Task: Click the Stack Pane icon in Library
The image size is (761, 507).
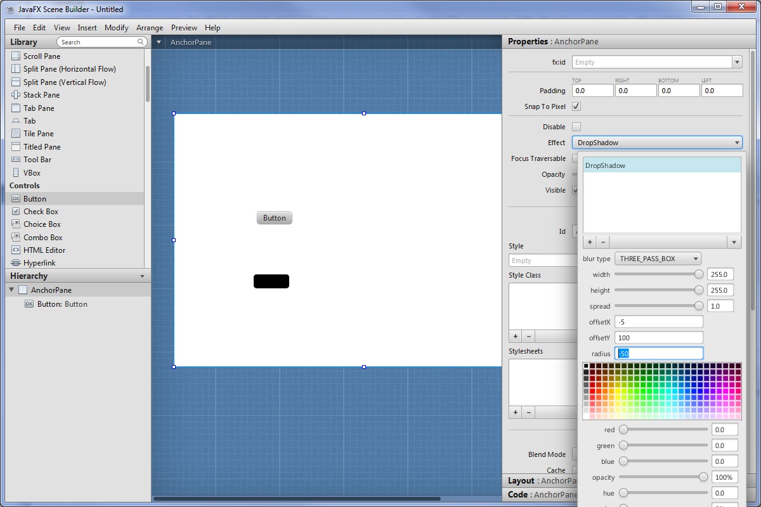Action: pyautogui.click(x=16, y=95)
